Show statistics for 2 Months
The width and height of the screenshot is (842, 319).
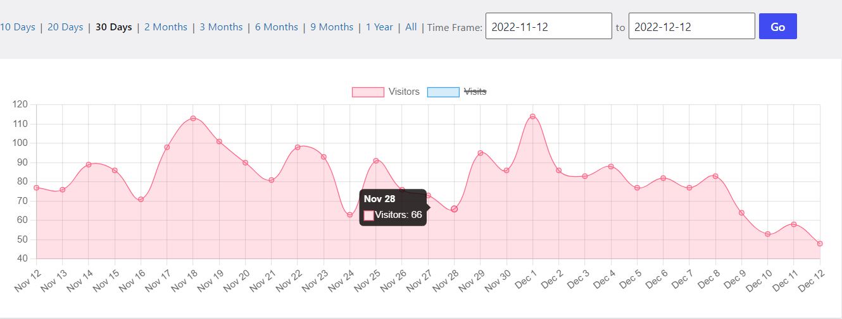pyautogui.click(x=166, y=27)
